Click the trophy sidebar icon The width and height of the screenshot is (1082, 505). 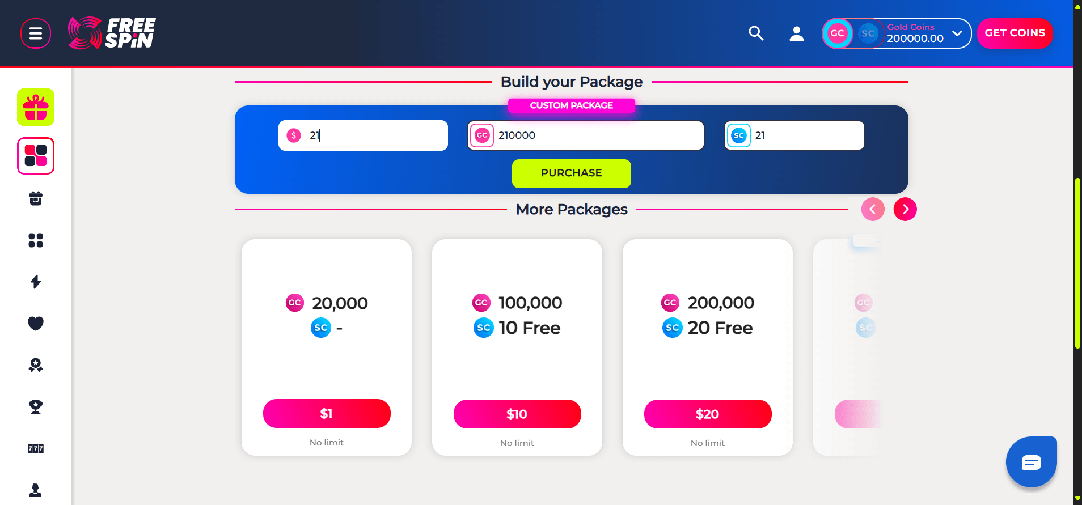click(x=36, y=406)
